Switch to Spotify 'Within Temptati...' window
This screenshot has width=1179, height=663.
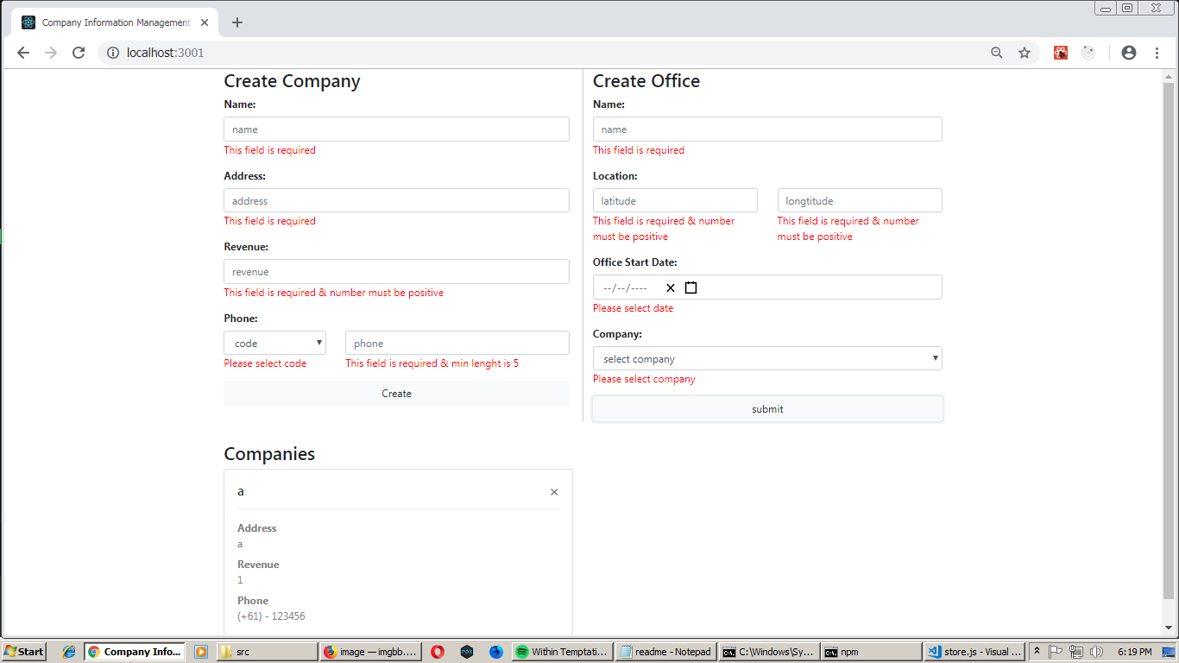coord(563,652)
